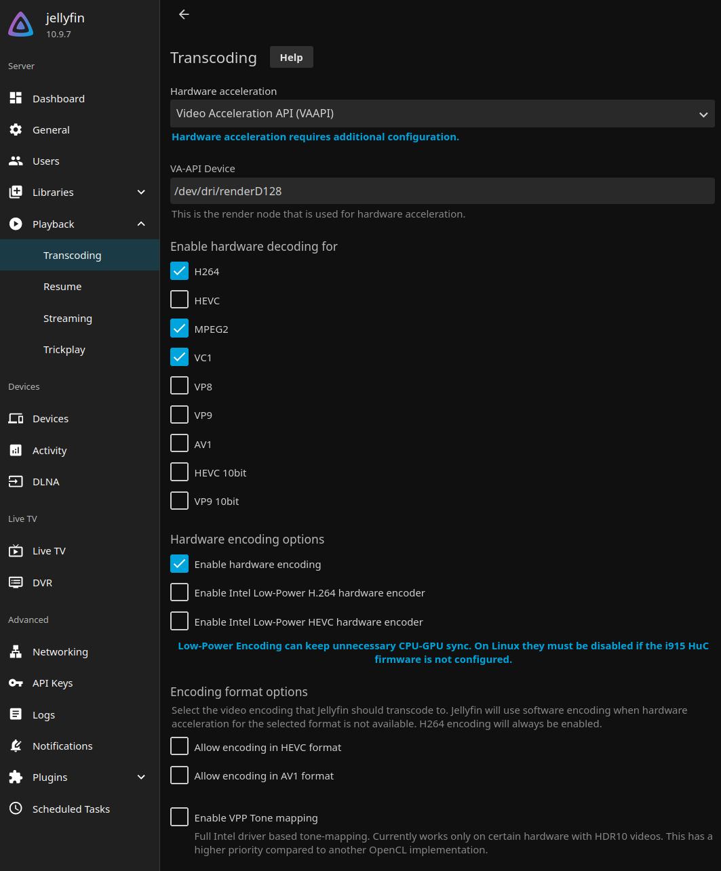Open Networking via its network icon
721x871 pixels.
(16, 651)
